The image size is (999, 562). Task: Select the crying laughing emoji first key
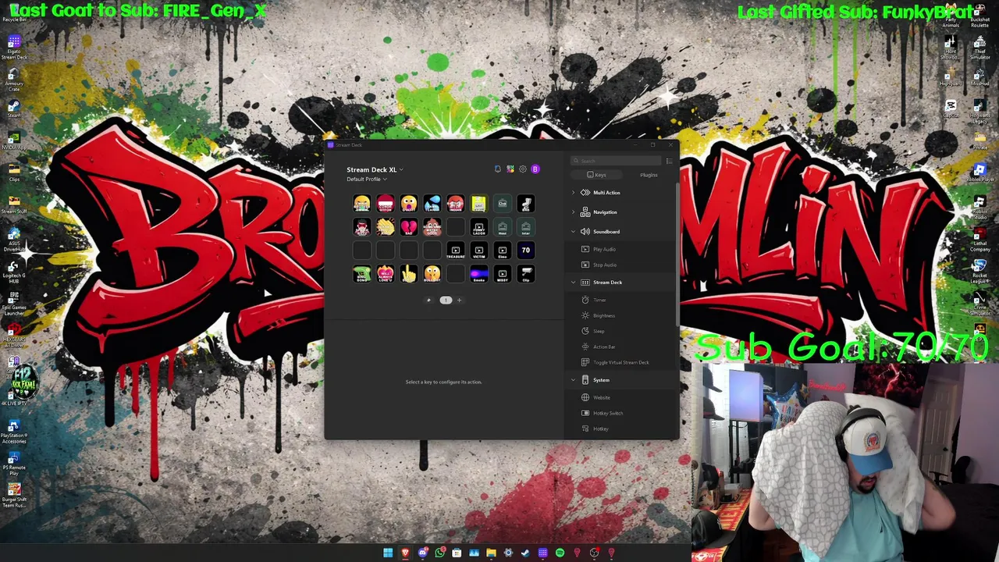[x=362, y=204]
